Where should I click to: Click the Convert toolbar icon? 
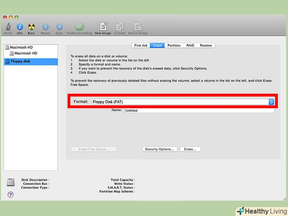(119, 27)
